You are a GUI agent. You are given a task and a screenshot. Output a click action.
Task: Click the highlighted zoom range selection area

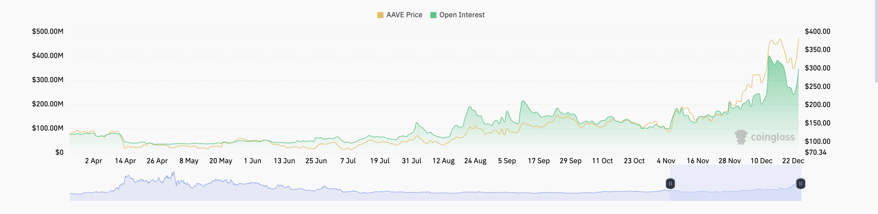coord(735,183)
